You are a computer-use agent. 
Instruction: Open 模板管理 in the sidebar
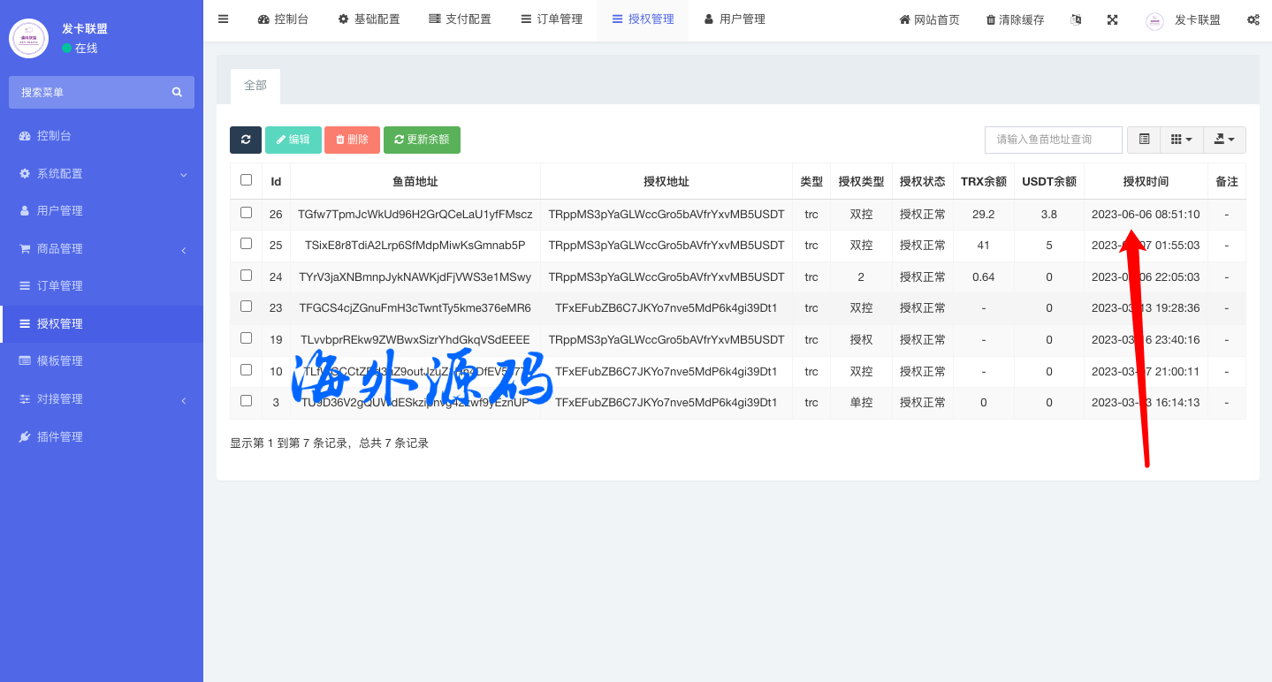tap(59, 361)
